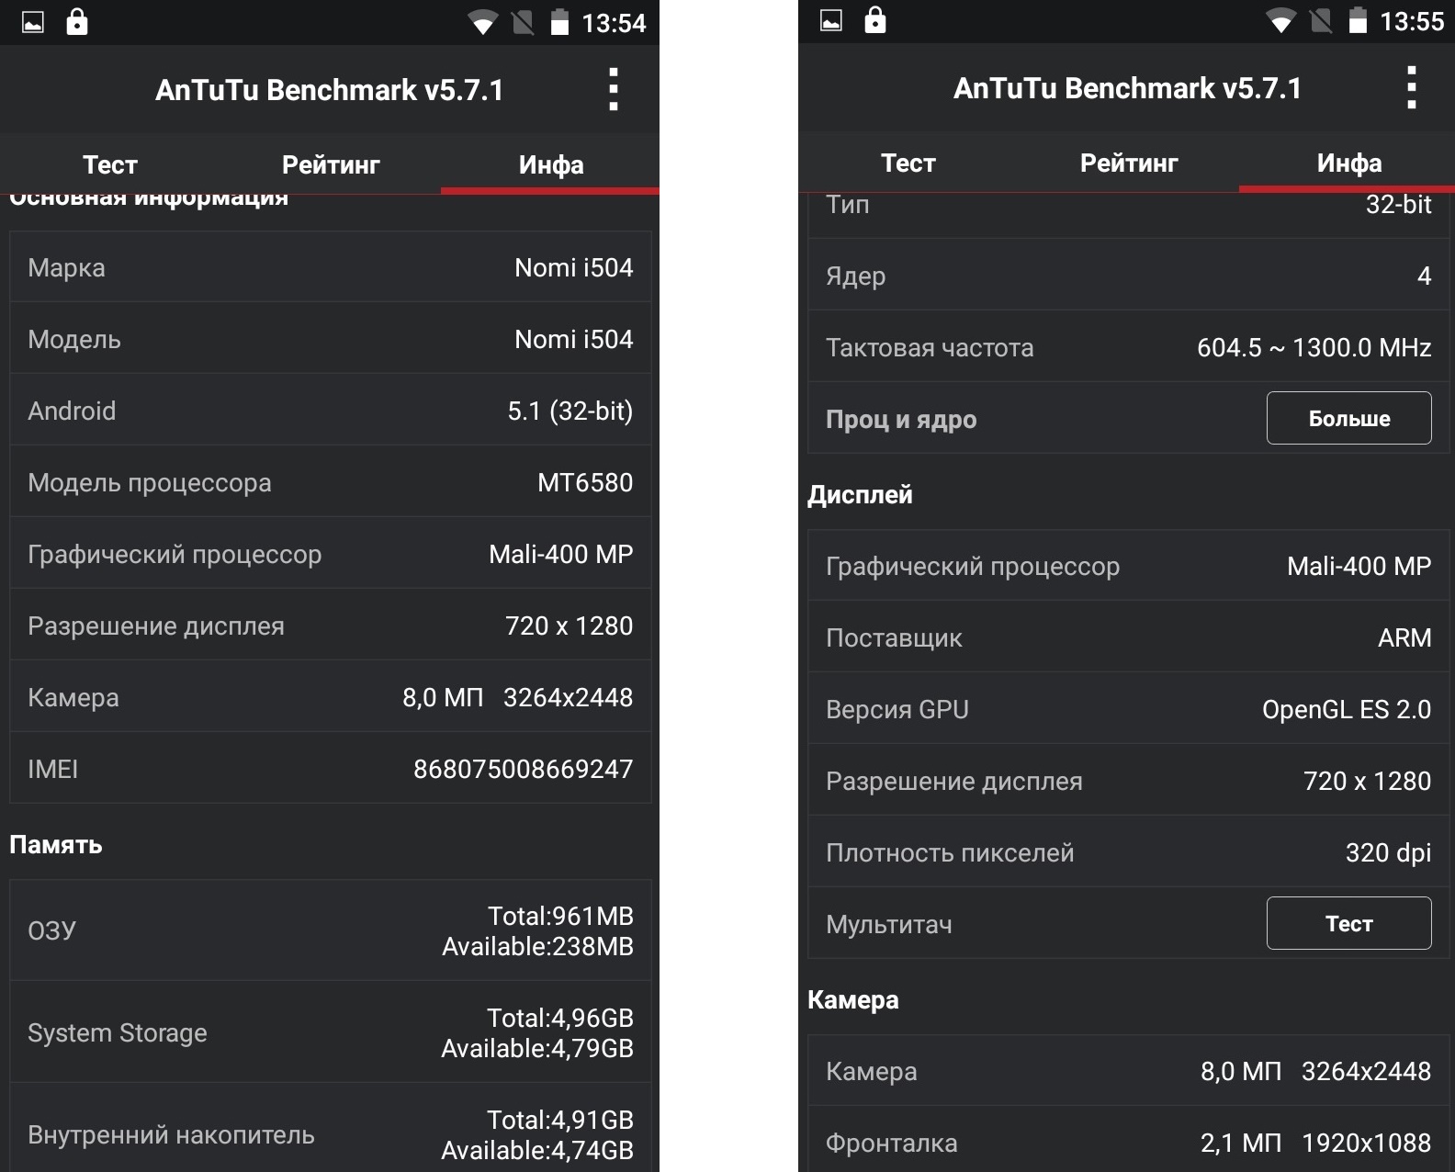The image size is (1455, 1172).
Task: Open the three-dot menu in right screenshot
Action: (1412, 87)
